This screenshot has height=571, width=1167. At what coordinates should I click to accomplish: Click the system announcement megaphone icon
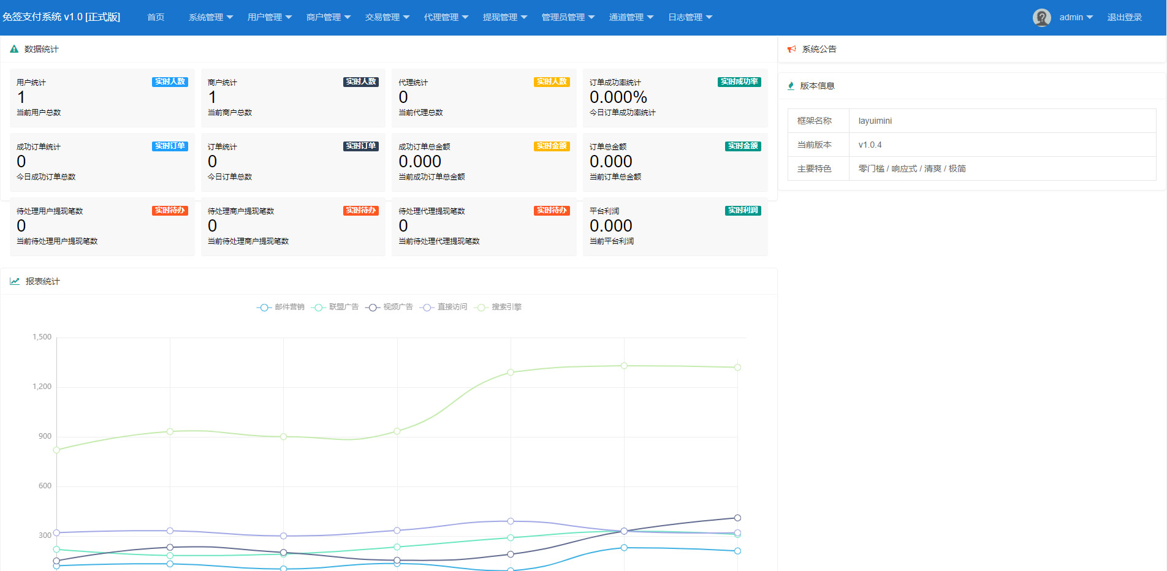791,49
